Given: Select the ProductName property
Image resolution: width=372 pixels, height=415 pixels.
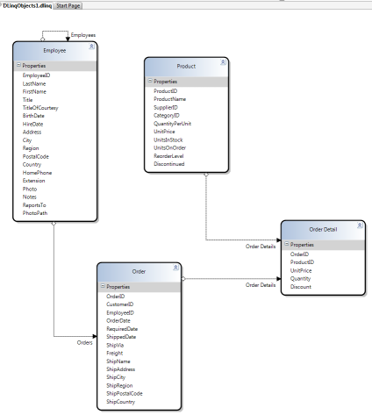Looking at the screenshot, I should (170, 99).
